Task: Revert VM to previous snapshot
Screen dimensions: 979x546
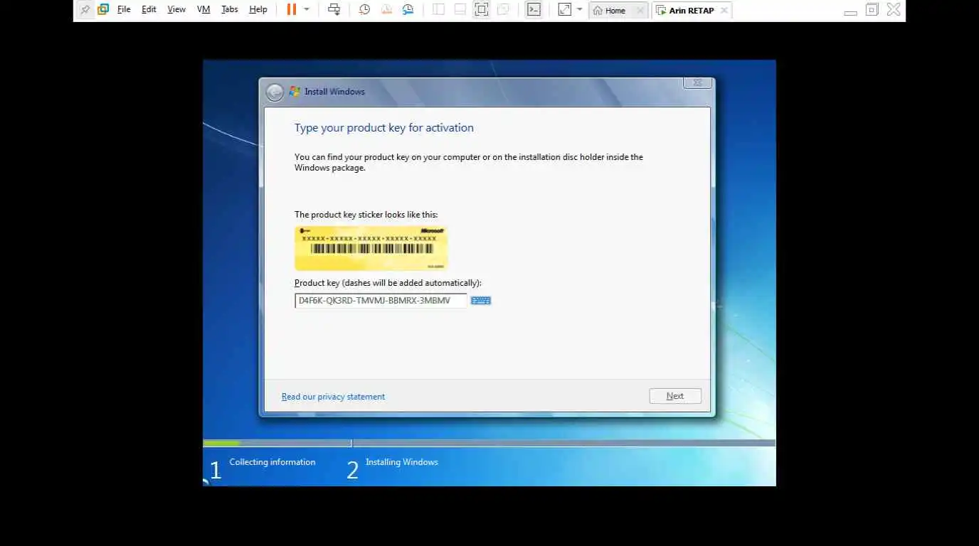Action: pos(386,10)
